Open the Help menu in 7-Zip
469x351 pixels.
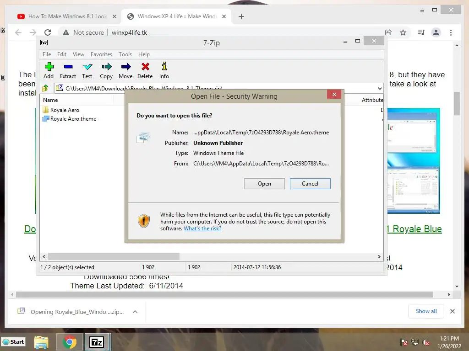coord(144,54)
